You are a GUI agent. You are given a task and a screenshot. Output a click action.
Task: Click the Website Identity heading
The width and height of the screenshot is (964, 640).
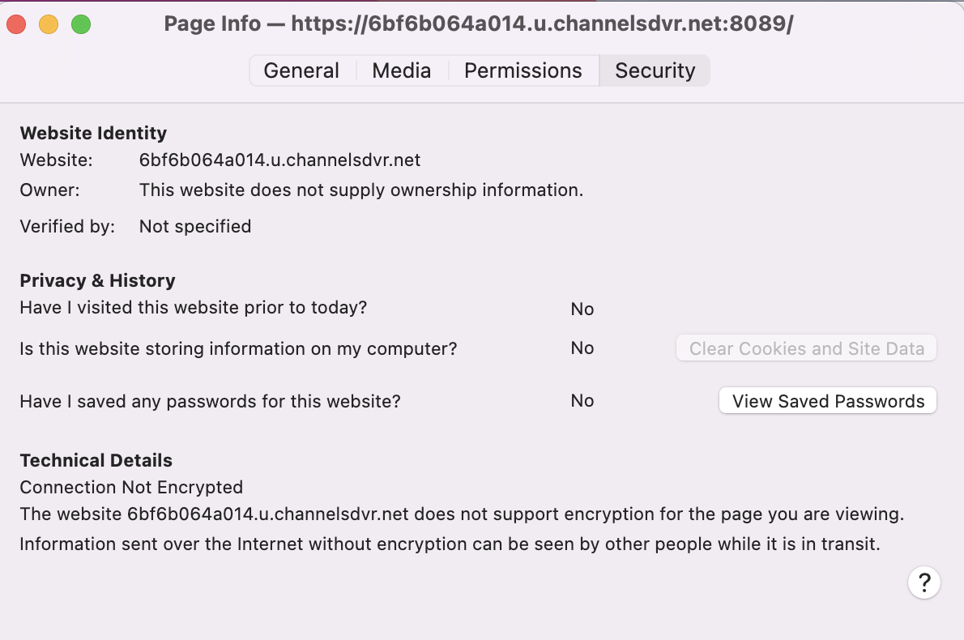pyautogui.click(x=93, y=133)
